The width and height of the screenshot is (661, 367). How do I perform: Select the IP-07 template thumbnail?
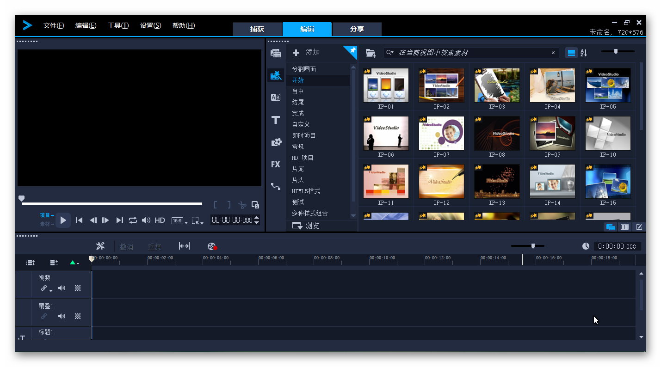[x=441, y=134]
